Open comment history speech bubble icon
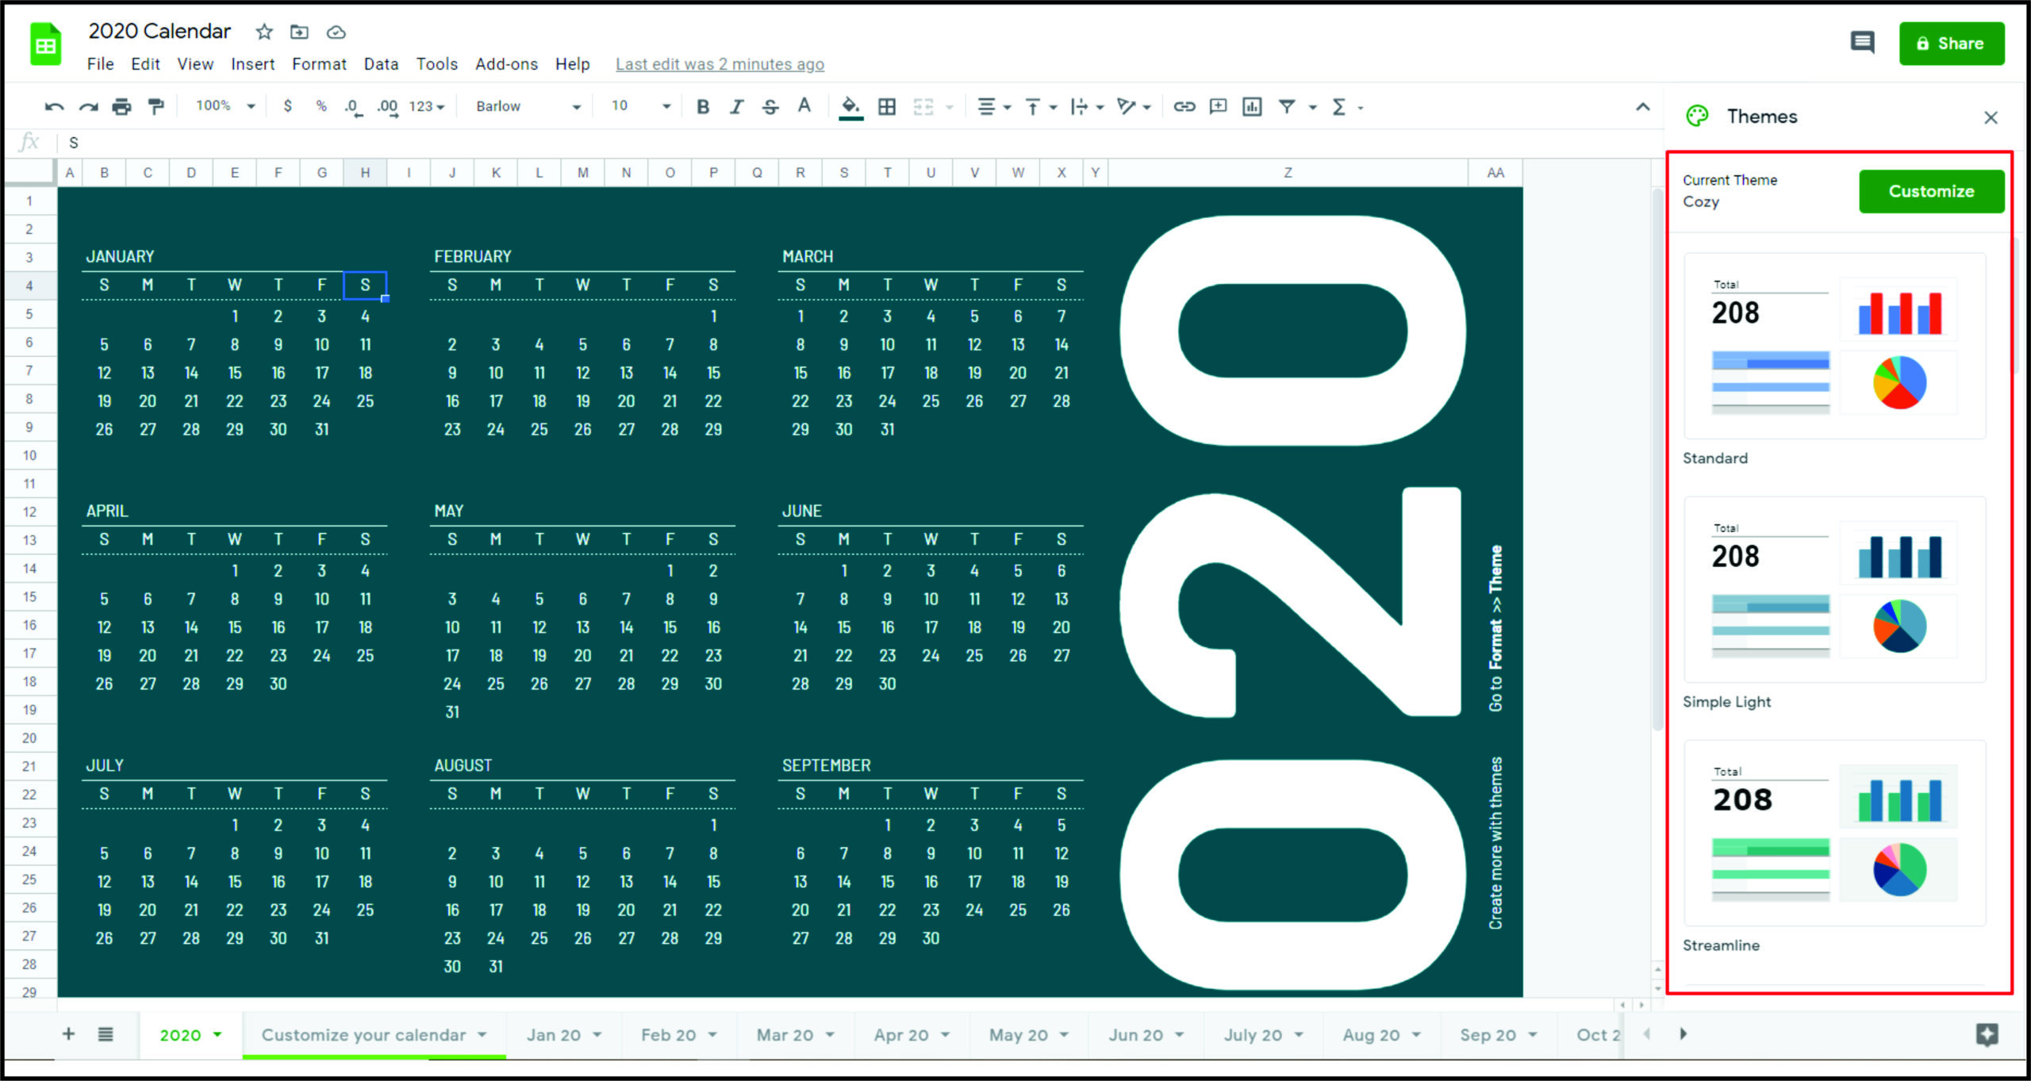This screenshot has height=1081, width=2031. coord(1862,43)
